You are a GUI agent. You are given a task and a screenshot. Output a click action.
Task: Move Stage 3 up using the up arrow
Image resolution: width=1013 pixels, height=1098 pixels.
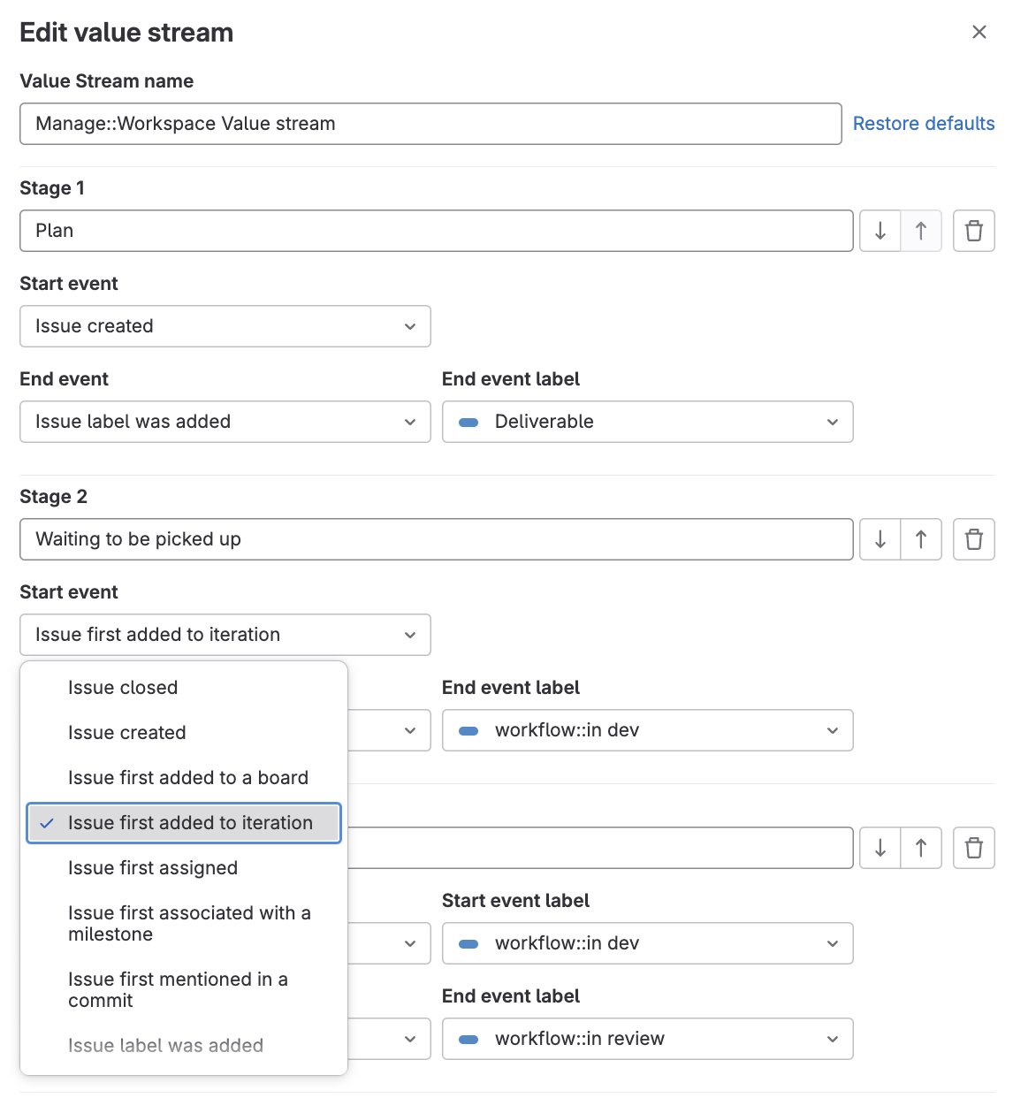click(921, 848)
